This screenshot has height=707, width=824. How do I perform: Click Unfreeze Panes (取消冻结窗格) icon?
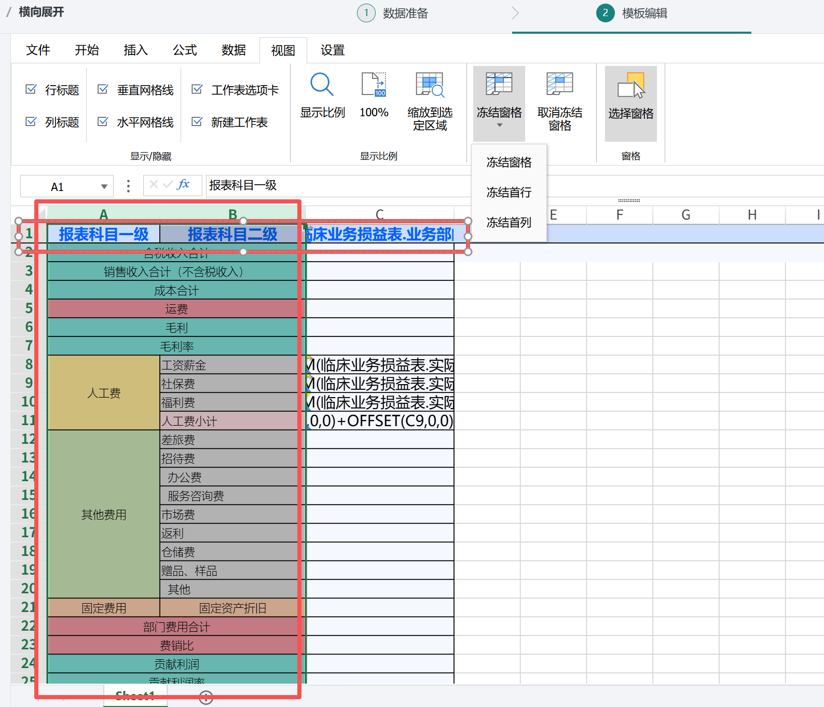pyautogui.click(x=560, y=102)
